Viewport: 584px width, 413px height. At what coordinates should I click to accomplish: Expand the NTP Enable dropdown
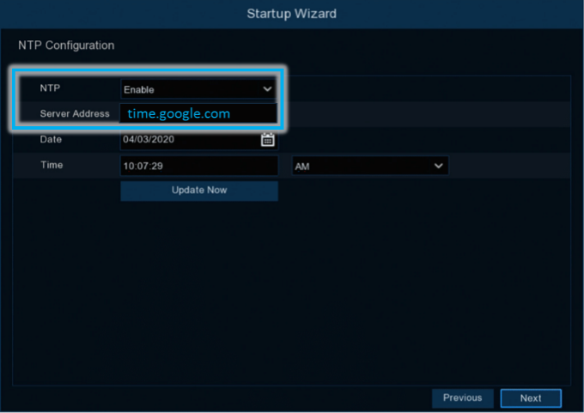(198, 88)
